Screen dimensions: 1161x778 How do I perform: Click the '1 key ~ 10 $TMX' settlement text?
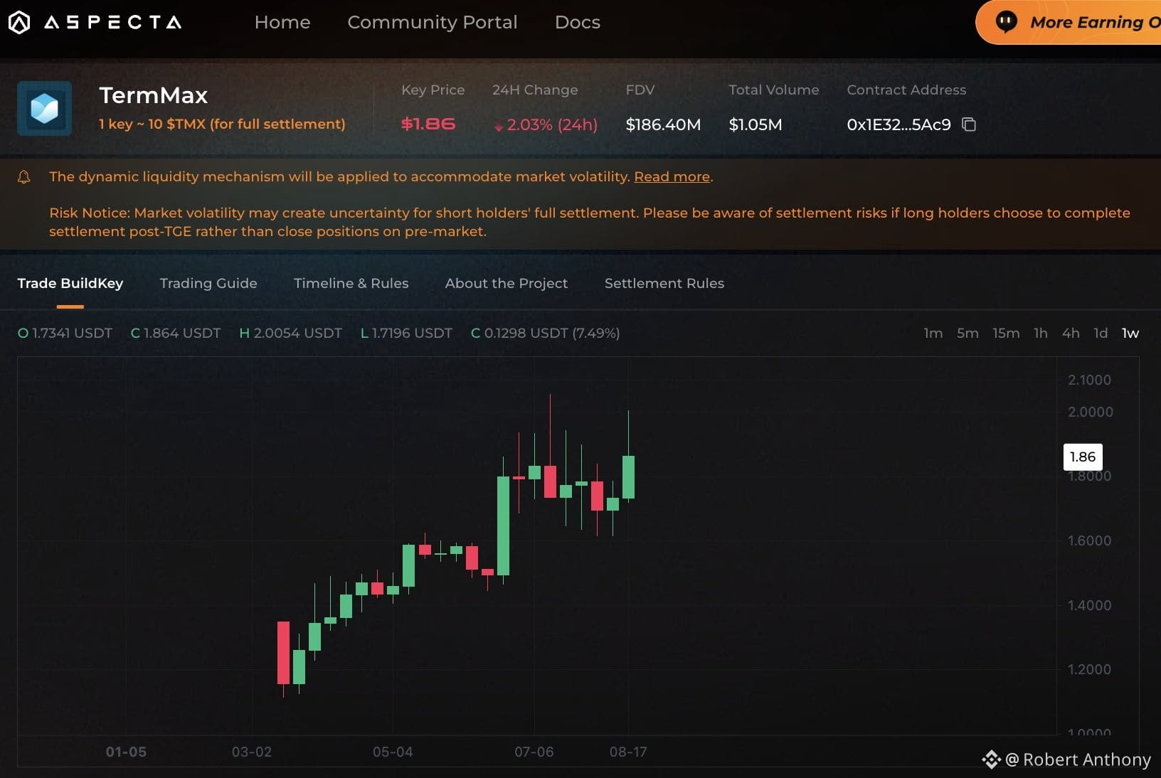click(x=222, y=124)
